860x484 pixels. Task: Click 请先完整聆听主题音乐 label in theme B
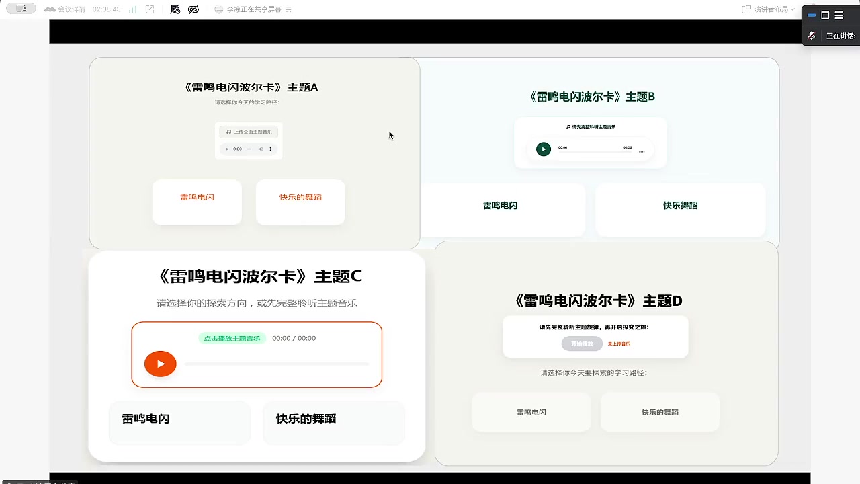click(x=594, y=127)
